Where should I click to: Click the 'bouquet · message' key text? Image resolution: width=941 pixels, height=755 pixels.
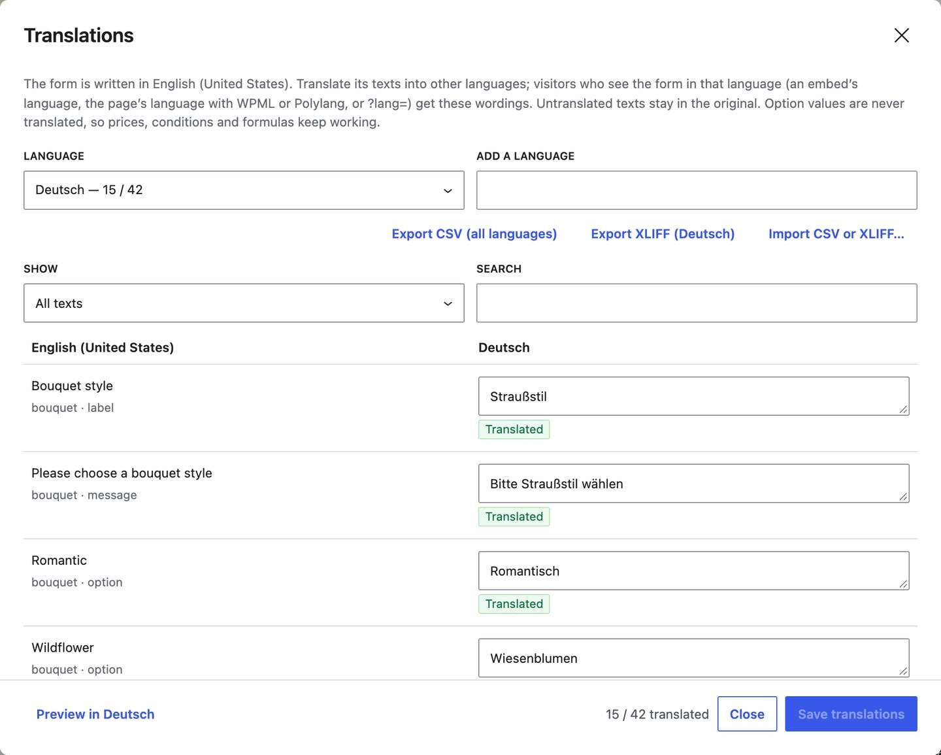[84, 495]
